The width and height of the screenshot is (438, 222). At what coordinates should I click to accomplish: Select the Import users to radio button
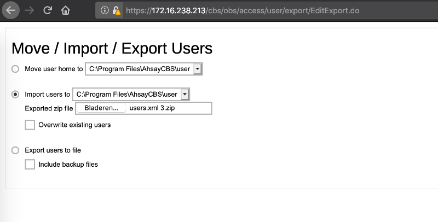click(15, 94)
